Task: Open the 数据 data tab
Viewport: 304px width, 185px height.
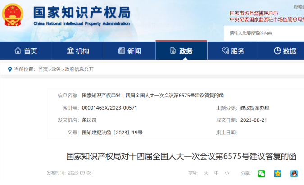Action: pyautogui.click(x=285, y=51)
